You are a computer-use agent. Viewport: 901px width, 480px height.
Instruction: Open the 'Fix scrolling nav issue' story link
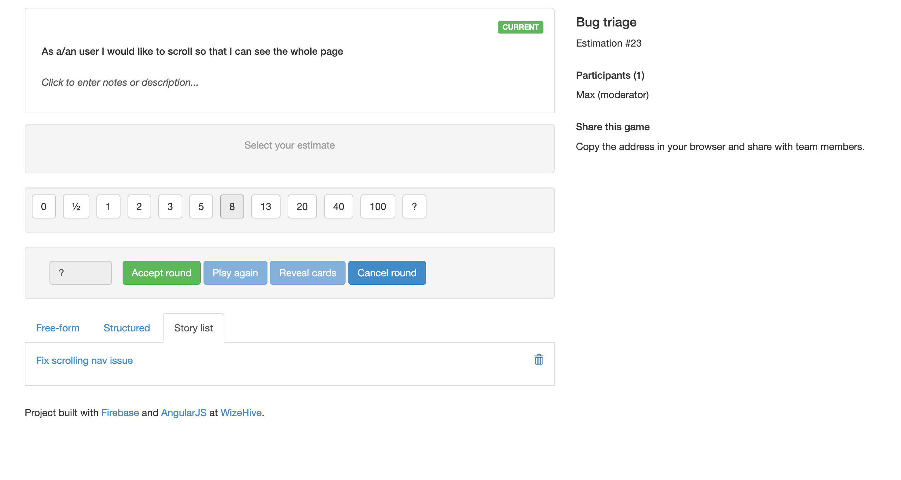[84, 360]
